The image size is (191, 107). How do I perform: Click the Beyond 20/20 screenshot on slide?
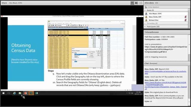point(86,45)
